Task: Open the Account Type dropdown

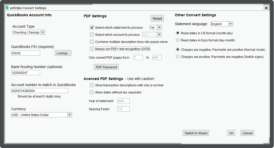Action: (x=43, y=32)
